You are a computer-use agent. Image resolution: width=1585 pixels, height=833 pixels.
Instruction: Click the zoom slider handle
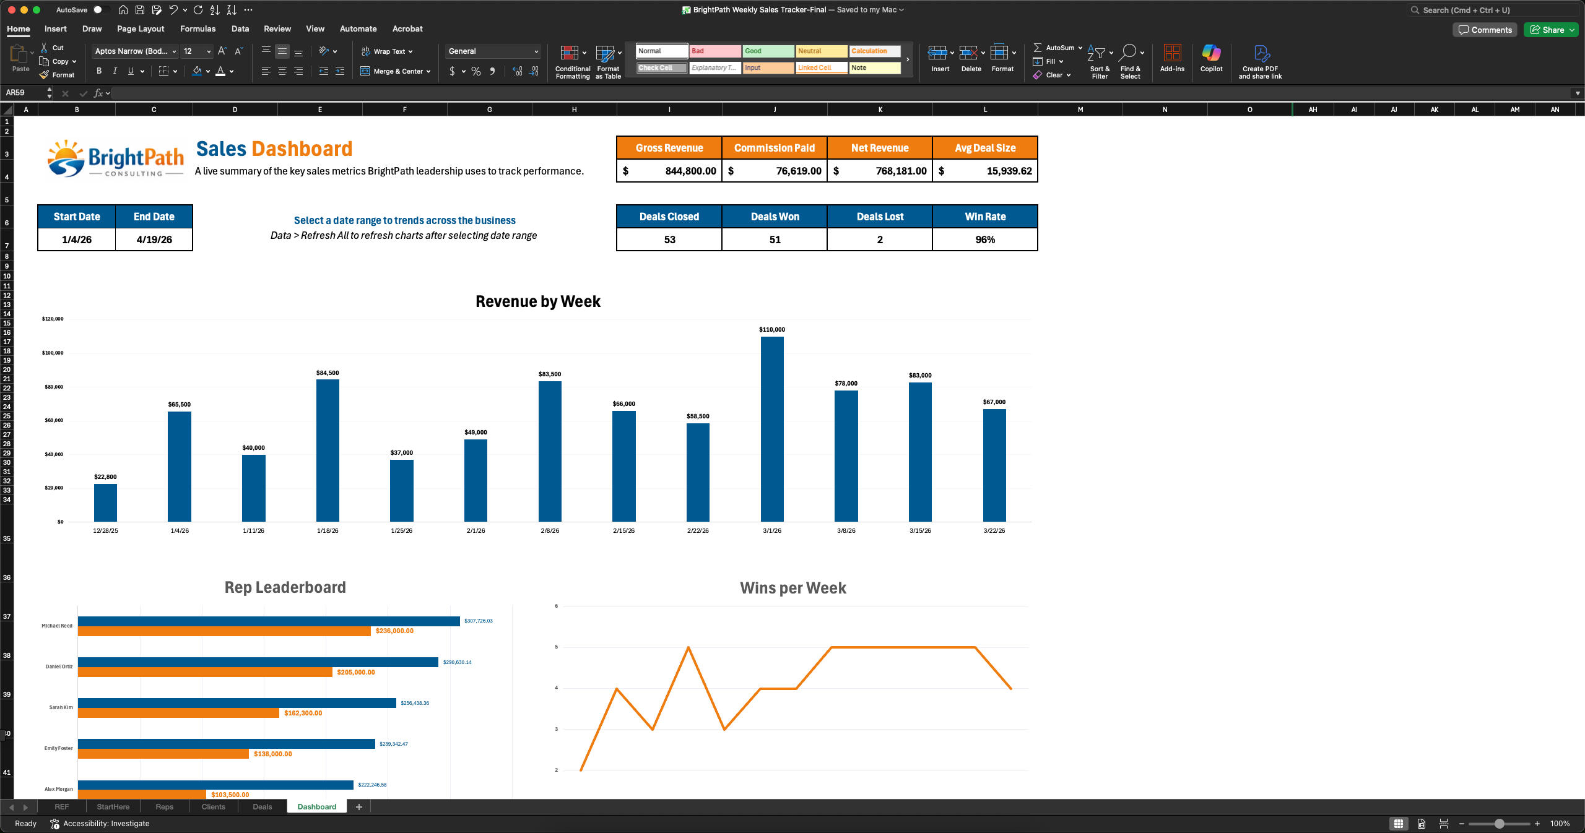click(x=1499, y=824)
